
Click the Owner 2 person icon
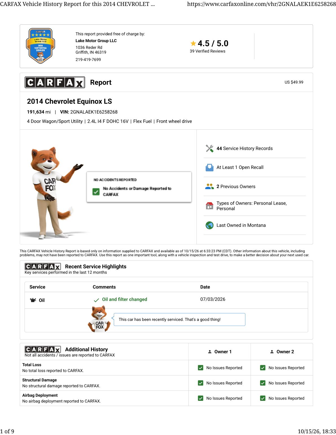pos(272,352)
